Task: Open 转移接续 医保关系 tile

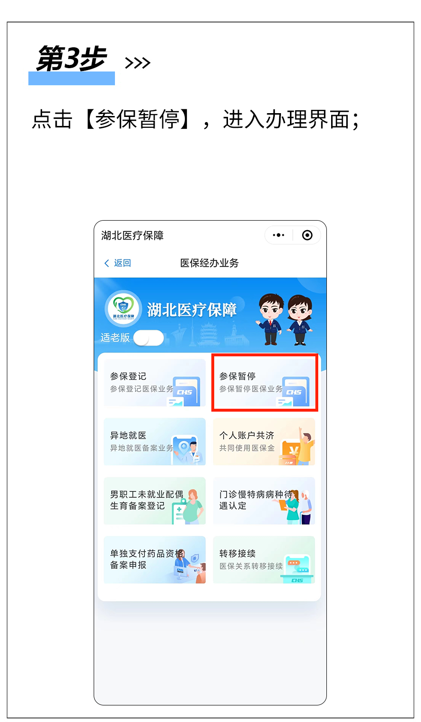Action: (x=264, y=560)
